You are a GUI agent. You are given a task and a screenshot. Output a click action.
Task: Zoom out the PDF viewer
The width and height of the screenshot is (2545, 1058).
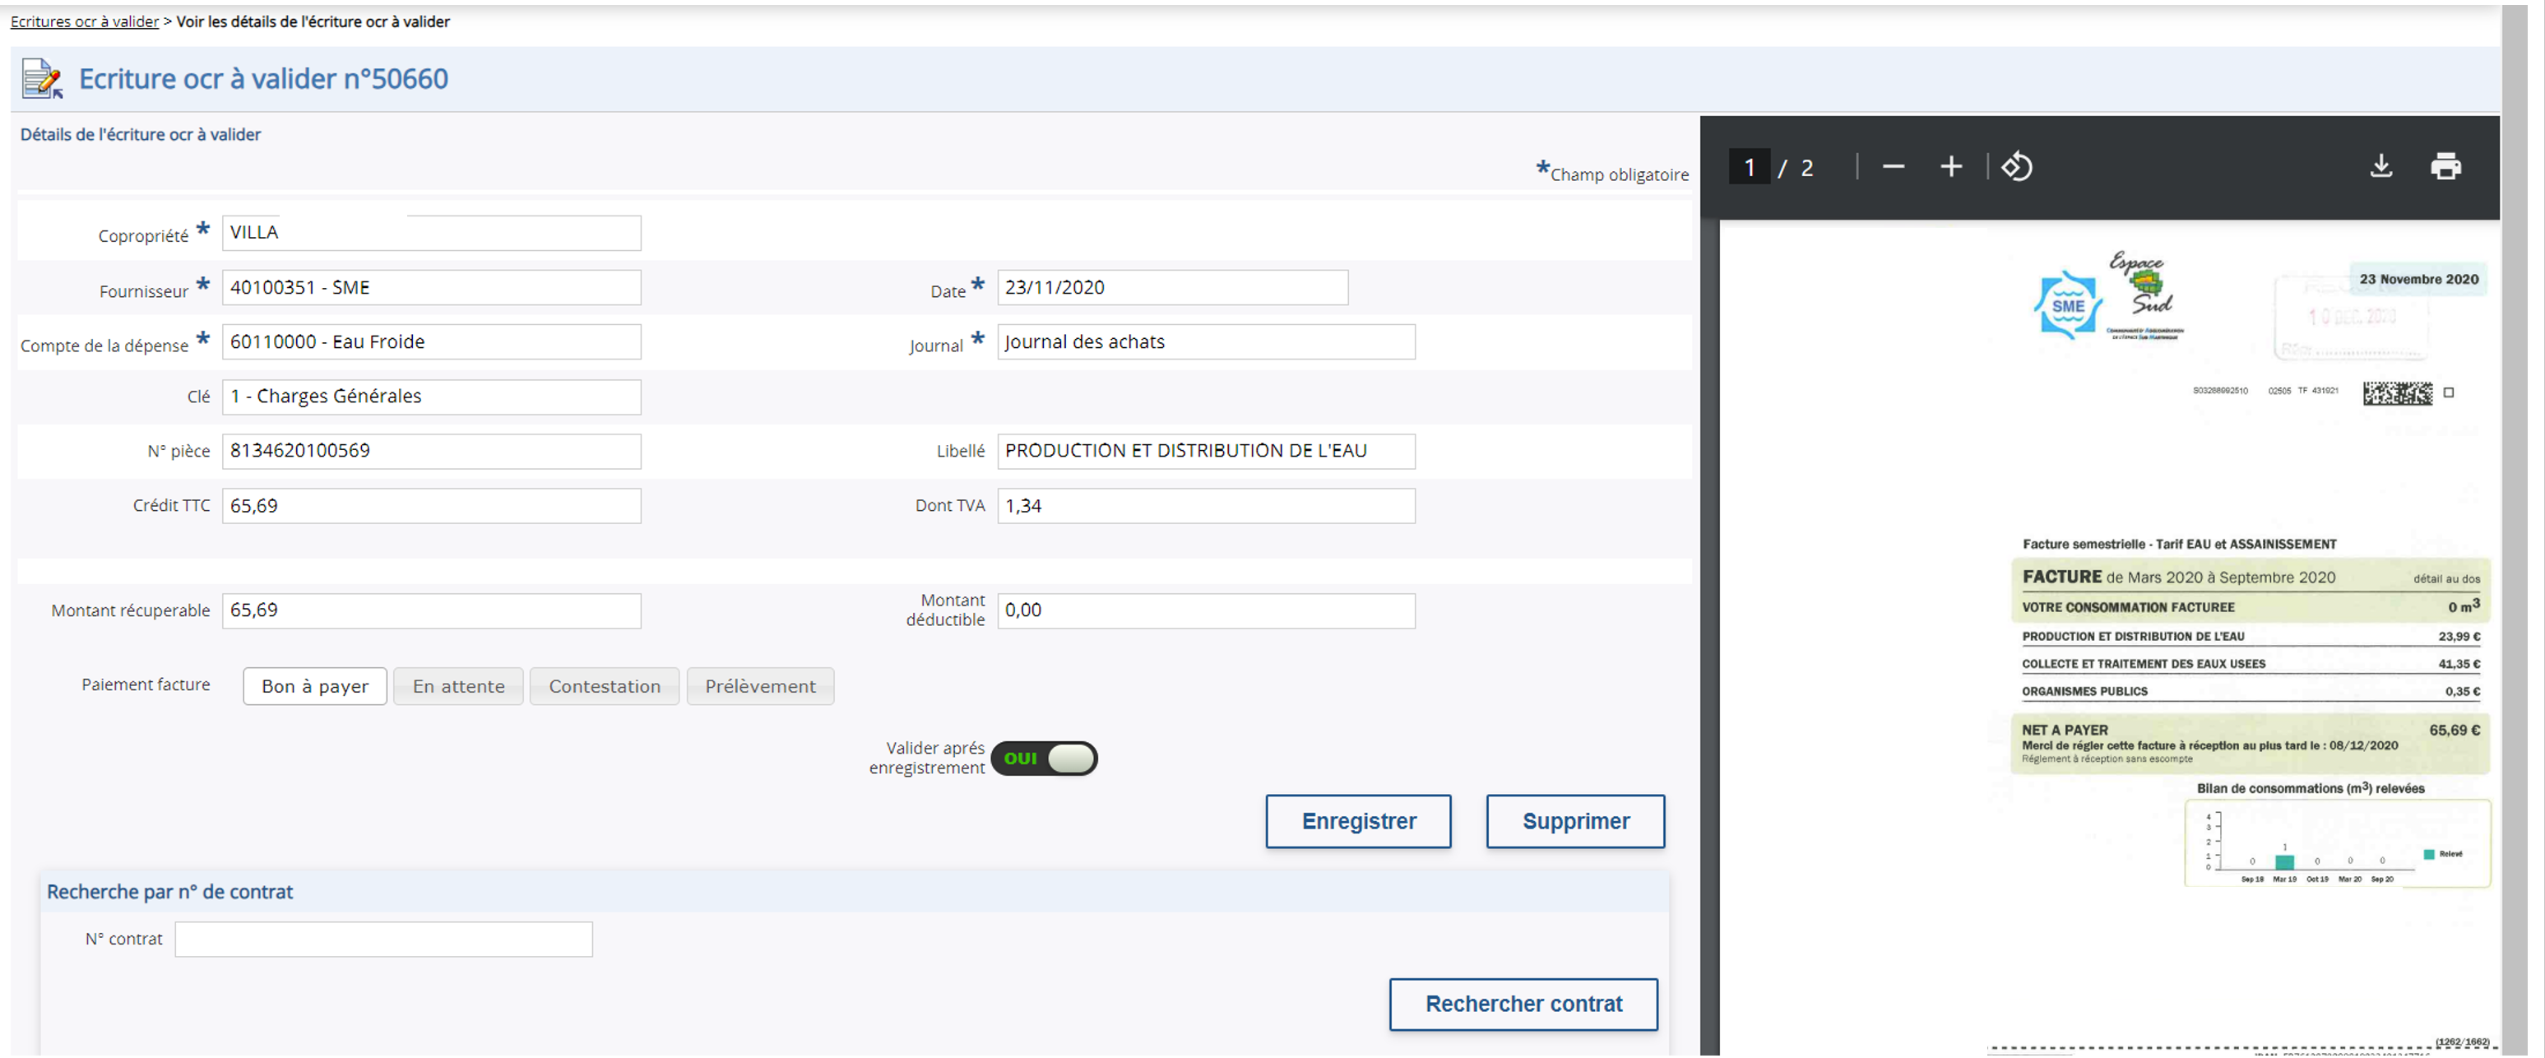click(x=1893, y=167)
